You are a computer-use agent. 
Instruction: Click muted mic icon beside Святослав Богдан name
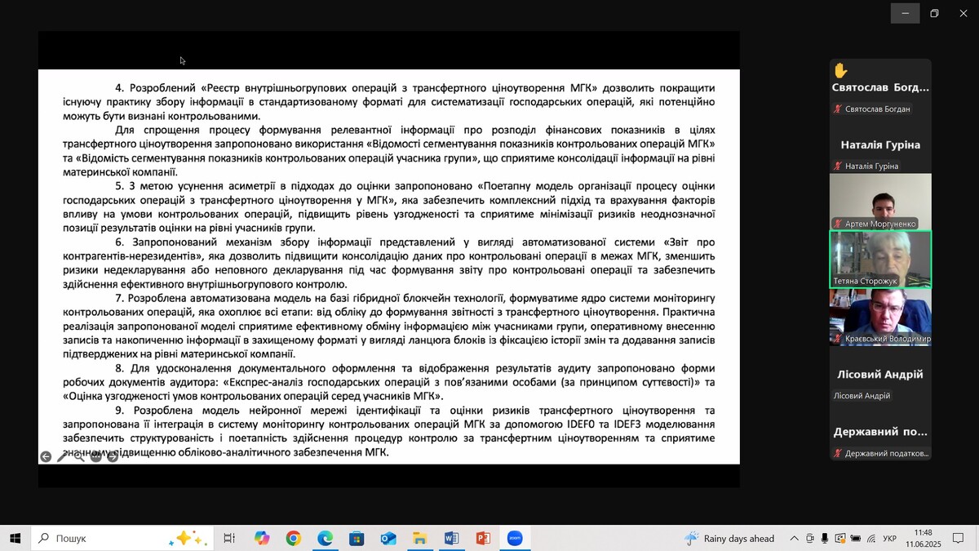point(837,109)
